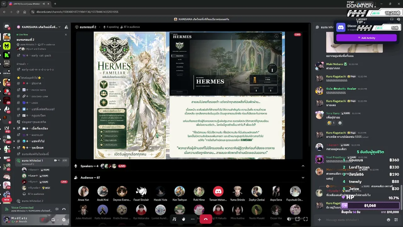Screen dimensions: 403x227
Task: Open the LOGO channel
Action: pyautogui.click(x=42, y=103)
